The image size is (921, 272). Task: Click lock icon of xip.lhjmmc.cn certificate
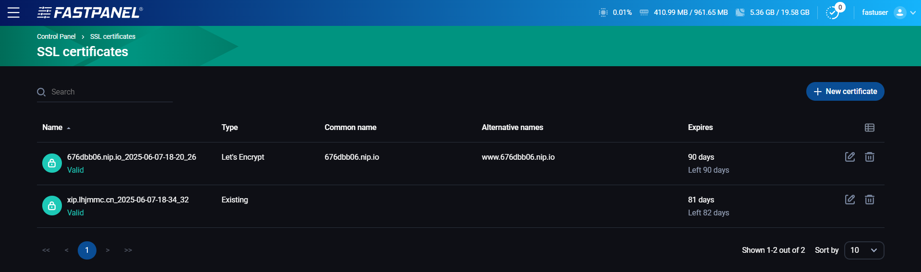point(52,206)
